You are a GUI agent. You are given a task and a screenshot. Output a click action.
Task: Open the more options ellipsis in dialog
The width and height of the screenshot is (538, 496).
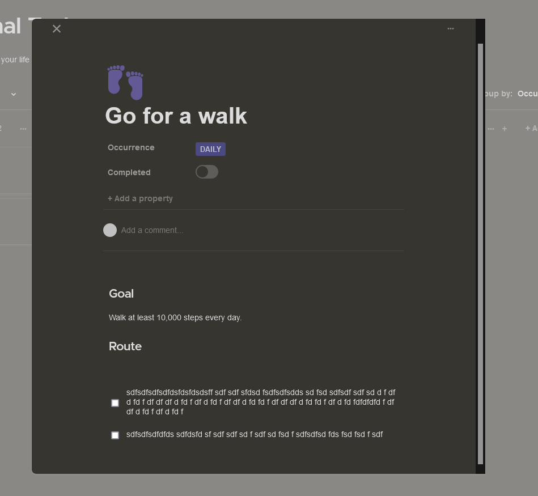click(451, 28)
